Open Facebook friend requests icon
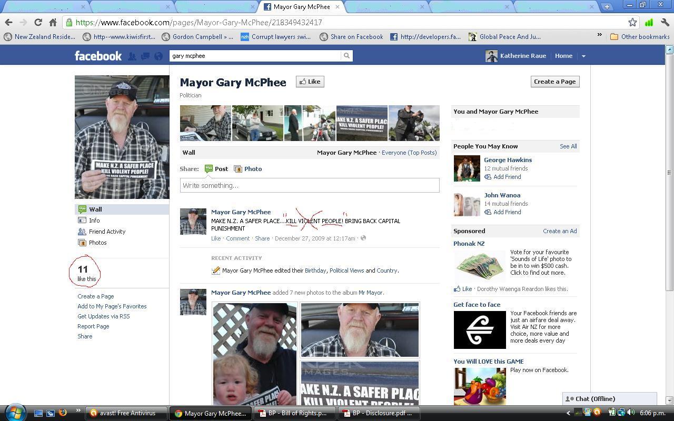This screenshot has width=674, height=421. point(132,56)
